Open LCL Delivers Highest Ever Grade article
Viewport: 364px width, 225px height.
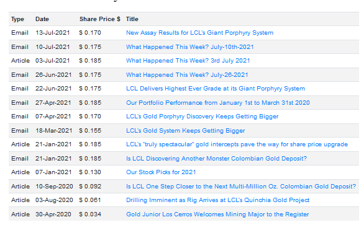point(216,89)
